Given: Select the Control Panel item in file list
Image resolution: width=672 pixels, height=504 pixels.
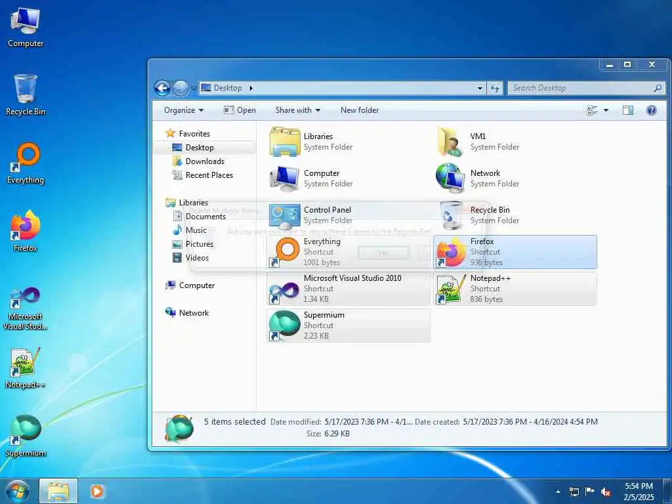Looking at the screenshot, I should [348, 215].
